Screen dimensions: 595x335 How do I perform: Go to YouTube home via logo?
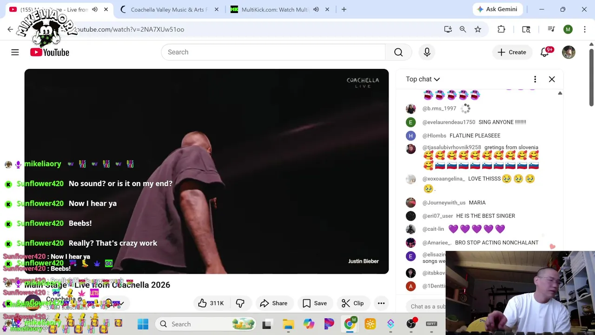pyautogui.click(x=50, y=52)
